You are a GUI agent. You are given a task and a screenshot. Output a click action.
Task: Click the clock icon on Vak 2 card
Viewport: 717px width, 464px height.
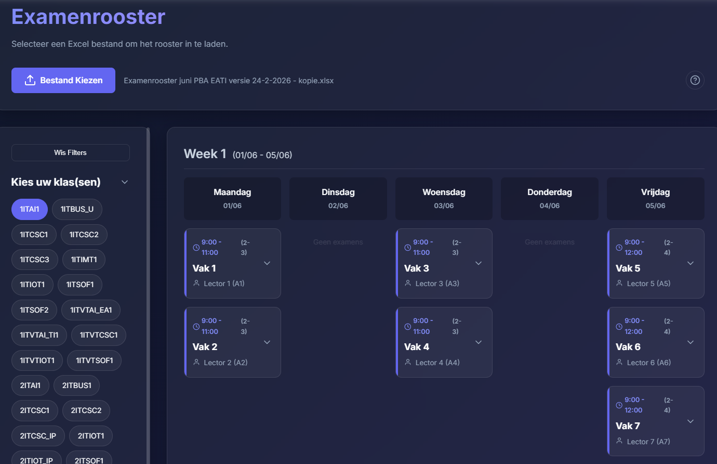point(196,327)
